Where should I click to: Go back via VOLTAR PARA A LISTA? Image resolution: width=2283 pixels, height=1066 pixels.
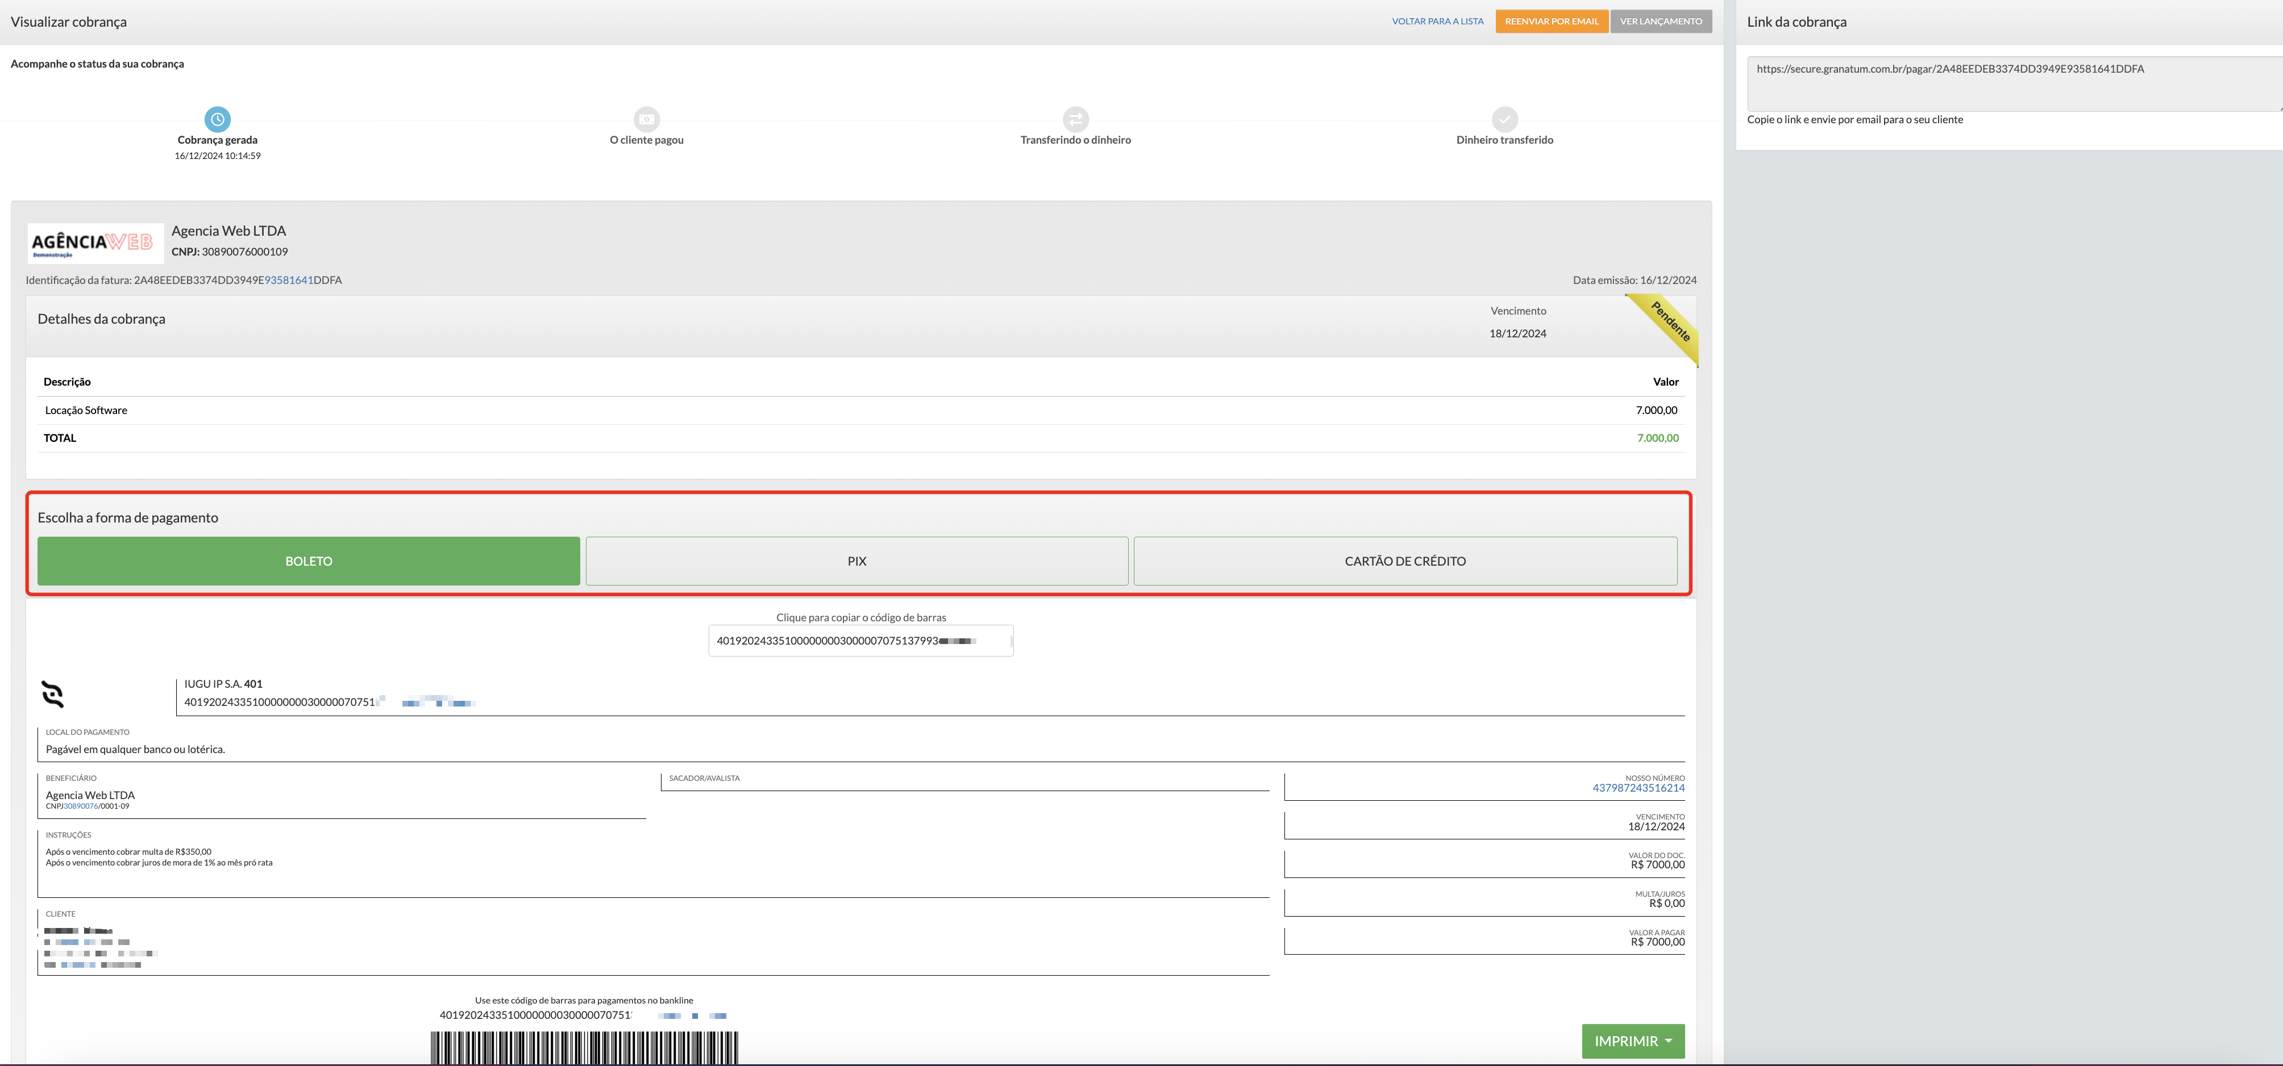[x=1437, y=21]
